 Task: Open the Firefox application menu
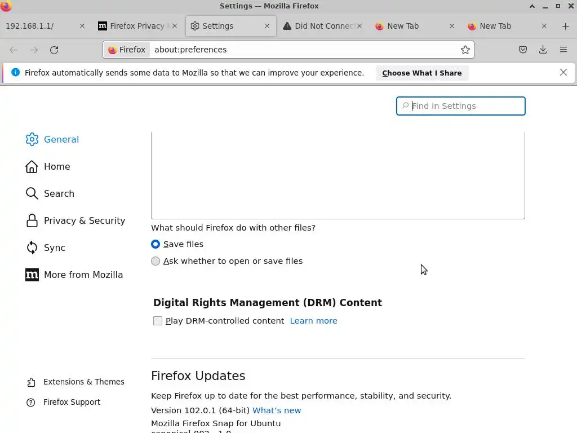point(563,50)
